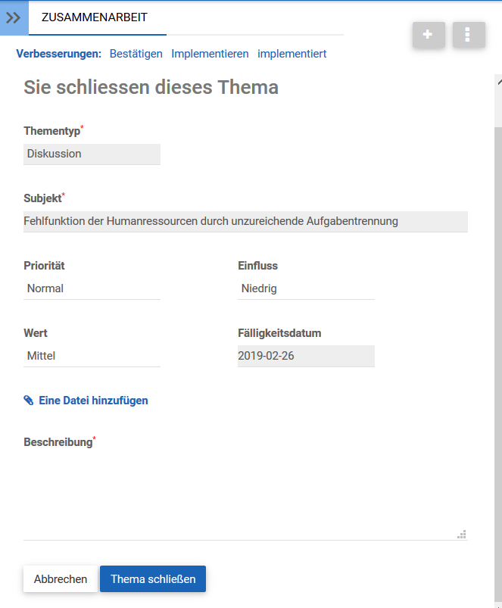Click the Subjekt text field
Screen dimensions: 502x608
(x=245, y=221)
